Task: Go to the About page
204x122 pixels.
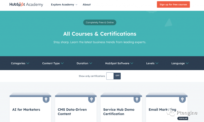Action: (x=87, y=5)
